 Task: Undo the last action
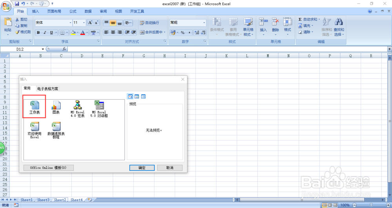click(x=23, y=4)
